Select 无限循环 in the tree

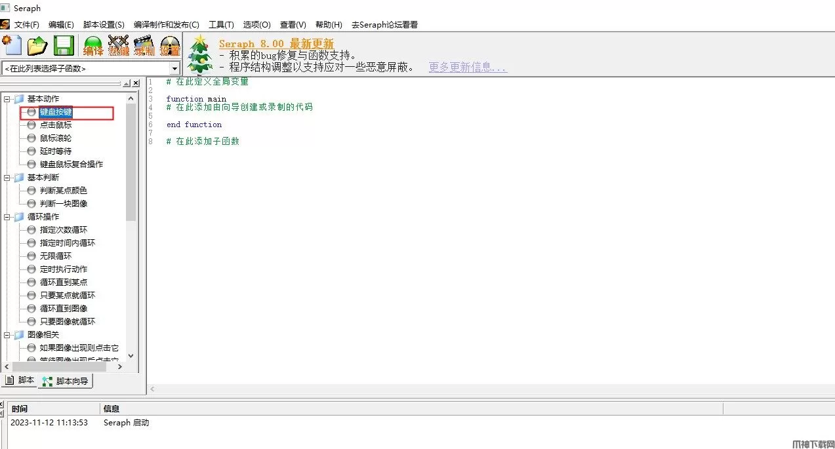tap(56, 256)
